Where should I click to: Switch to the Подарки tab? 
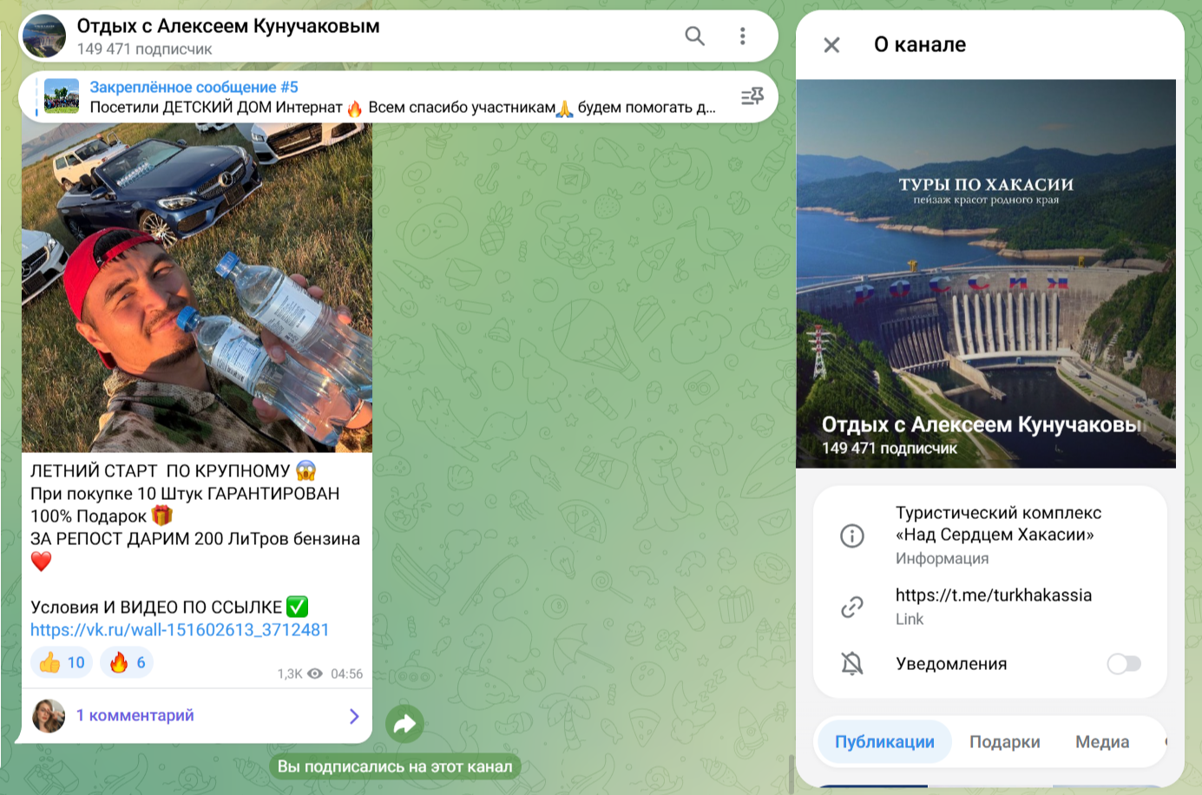pos(1004,742)
